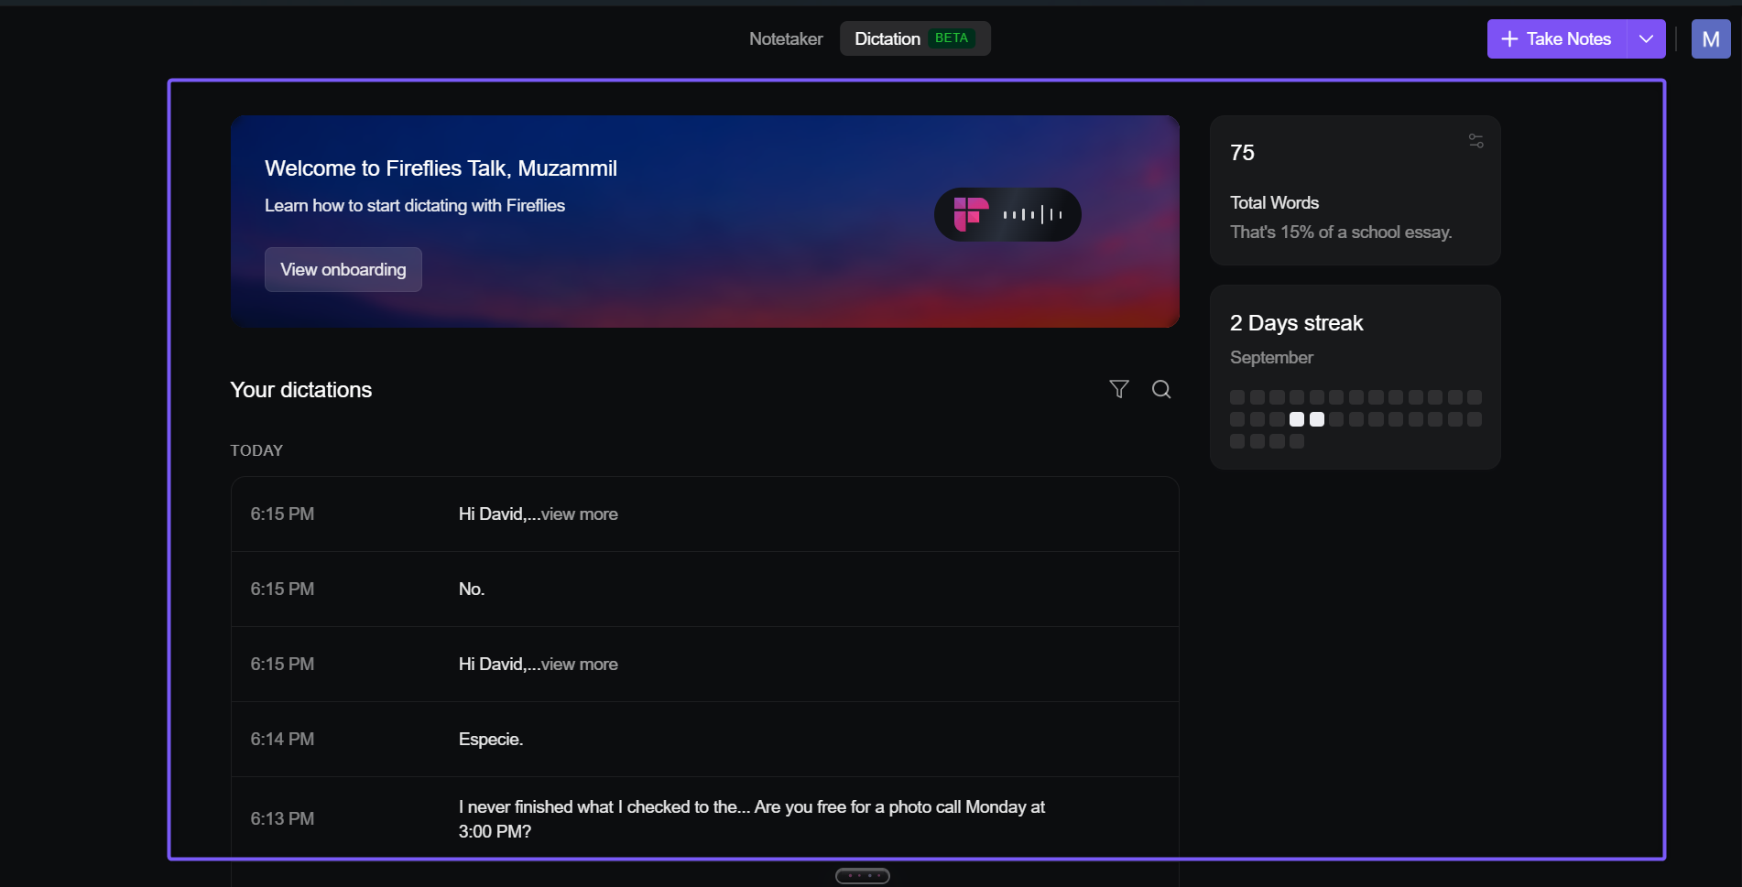
Task: Click 'Welcome to Fireflies Talk, Muzammil' heading
Action: click(x=441, y=168)
